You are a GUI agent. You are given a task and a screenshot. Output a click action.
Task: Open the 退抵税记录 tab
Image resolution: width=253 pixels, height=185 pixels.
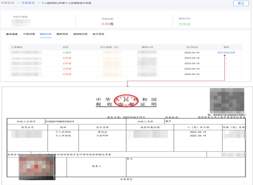point(80,34)
